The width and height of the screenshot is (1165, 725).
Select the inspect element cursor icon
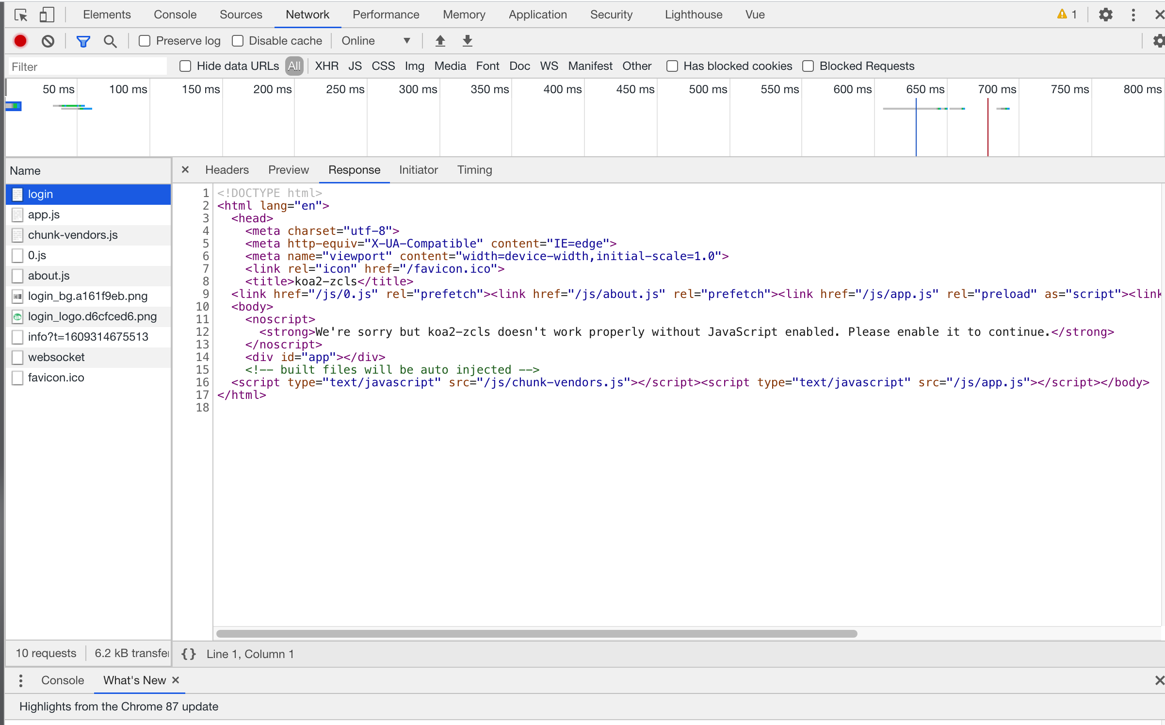point(21,15)
